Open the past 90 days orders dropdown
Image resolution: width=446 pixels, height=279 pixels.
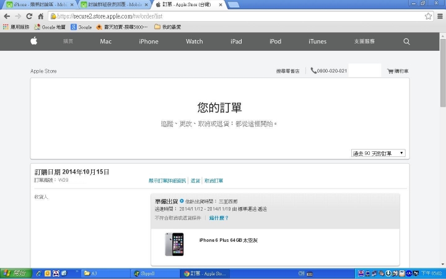click(x=378, y=153)
